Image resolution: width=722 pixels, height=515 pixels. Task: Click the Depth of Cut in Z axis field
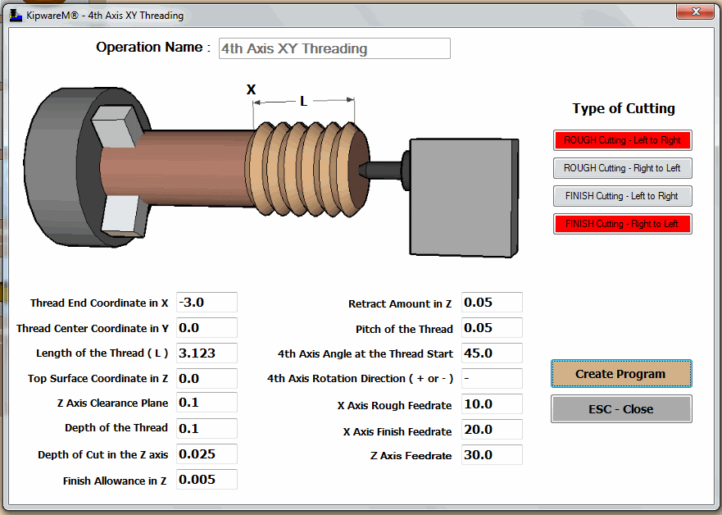(x=206, y=454)
